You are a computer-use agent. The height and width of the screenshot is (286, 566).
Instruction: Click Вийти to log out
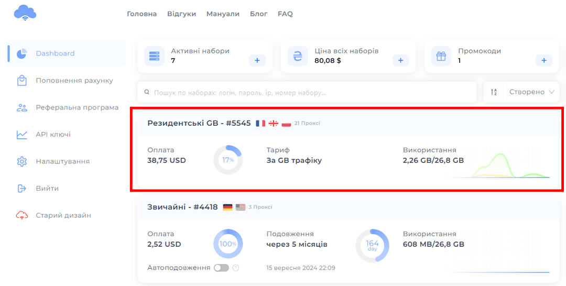tap(47, 188)
